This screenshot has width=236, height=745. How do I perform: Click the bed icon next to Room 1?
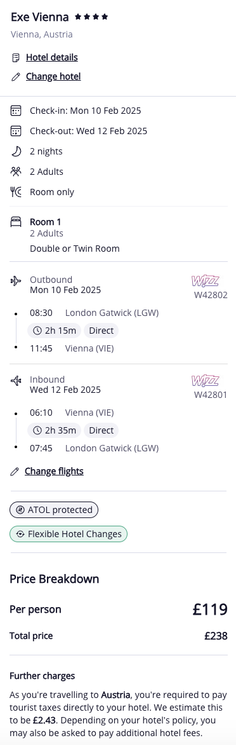pyautogui.click(x=16, y=222)
